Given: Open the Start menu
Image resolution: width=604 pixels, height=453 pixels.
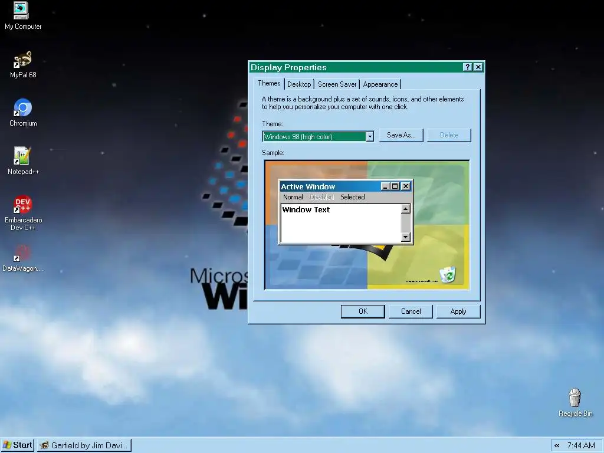Looking at the screenshot, I should point(18,445).
